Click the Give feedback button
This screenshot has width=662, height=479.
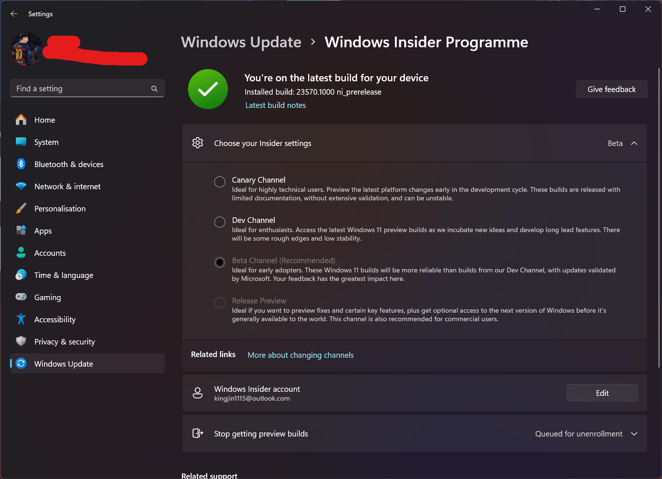tap(611, 89)
